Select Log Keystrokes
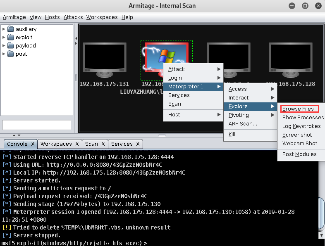This screenshot has height=246, width=325. tap(301, 126)
